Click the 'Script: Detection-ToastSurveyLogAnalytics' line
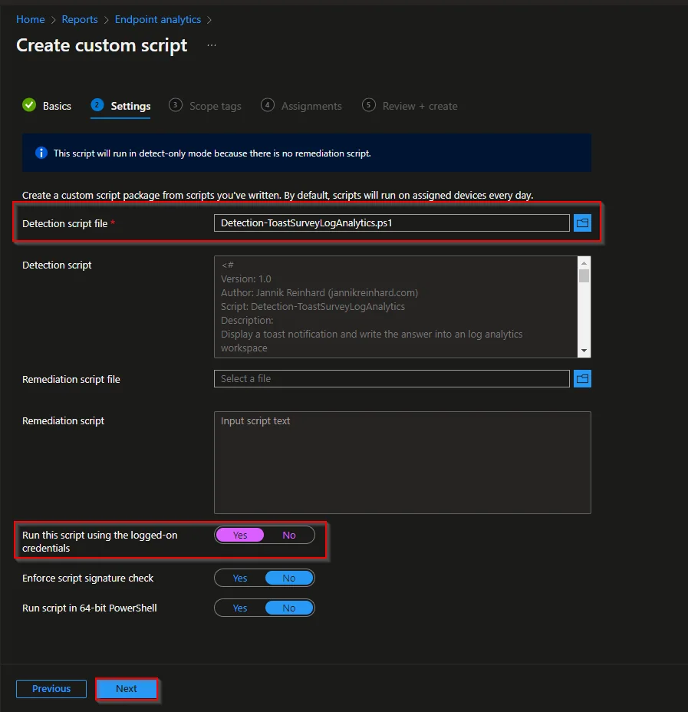 [x=313, y=307]
